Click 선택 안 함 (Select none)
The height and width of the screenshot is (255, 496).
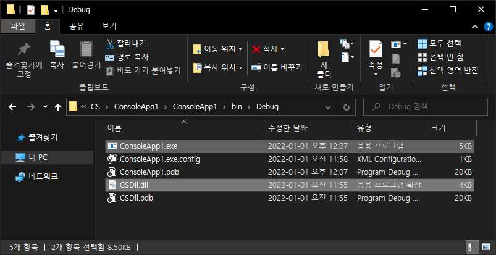point(440,57)
